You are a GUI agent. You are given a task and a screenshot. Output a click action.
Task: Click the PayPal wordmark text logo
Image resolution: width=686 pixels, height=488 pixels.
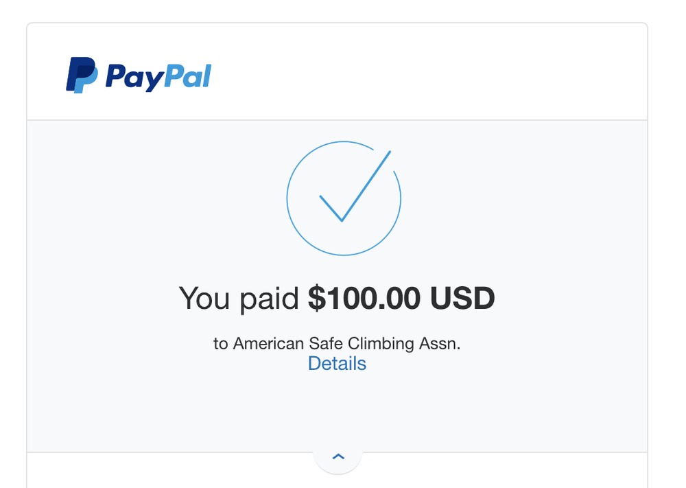(158, 78)
